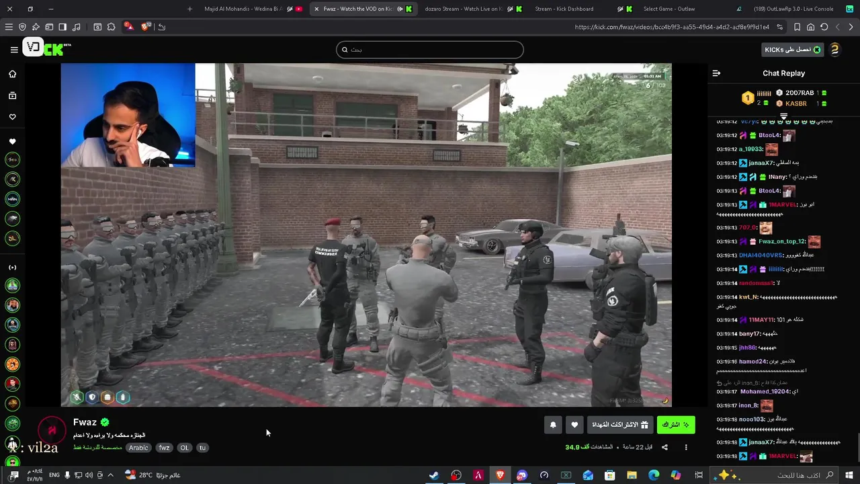860x484 pixels.
Task: Click the microphone tray icon
Action: pyautogui.click(x=67, y=475)
